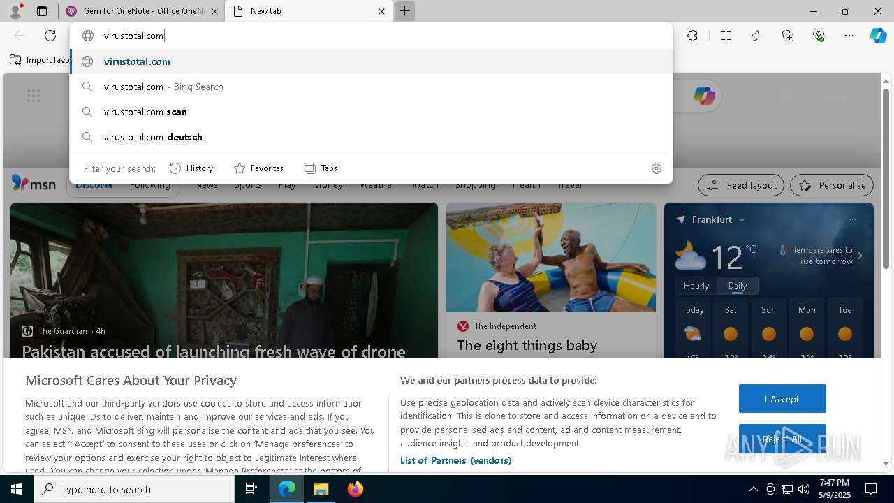Screen dimensions: 894x503
Task: Show next weather insight arrow
Action: 860,256
